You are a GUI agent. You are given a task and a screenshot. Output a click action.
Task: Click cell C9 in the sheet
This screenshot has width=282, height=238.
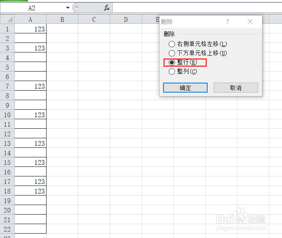point(94,105)
